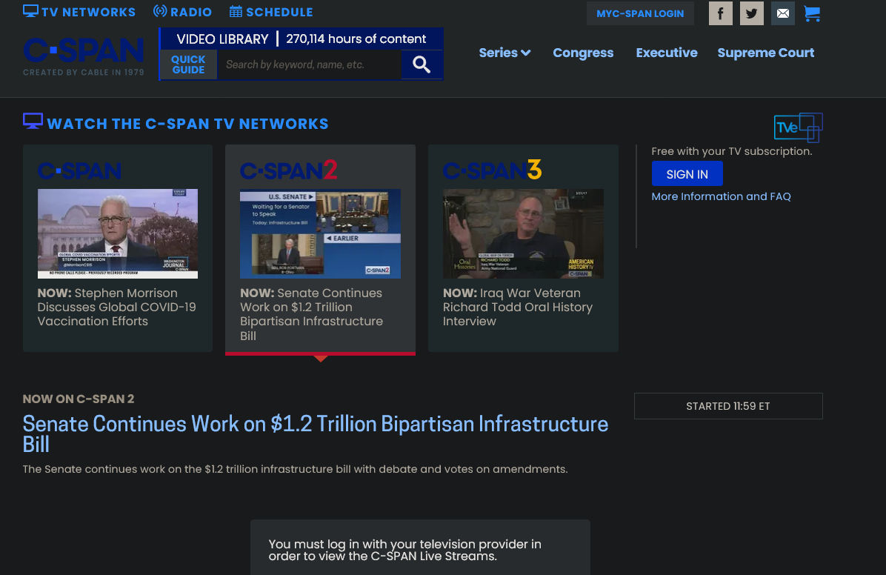The width and height of the screenshot is (886, 575).
Task: Click the search magnifying glass button
Action: (x=422, y=64)
